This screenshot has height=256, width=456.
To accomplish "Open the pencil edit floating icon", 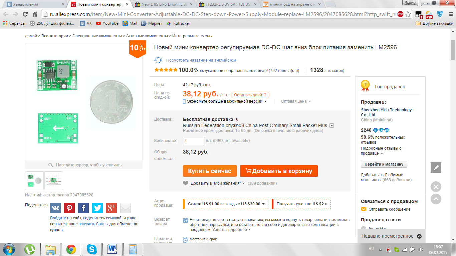I will click(436, 168).
